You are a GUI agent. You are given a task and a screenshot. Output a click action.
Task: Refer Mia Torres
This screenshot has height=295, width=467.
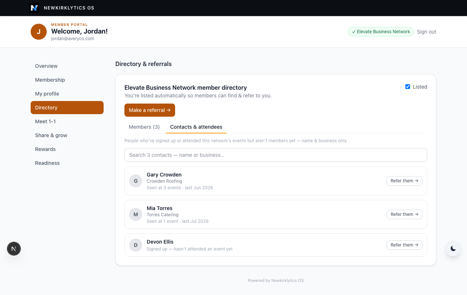(405, 214)
